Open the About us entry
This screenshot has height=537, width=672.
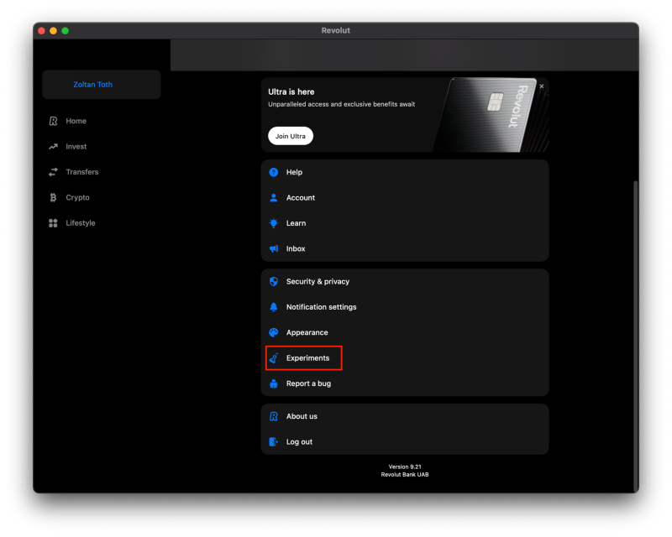(405, 416)
